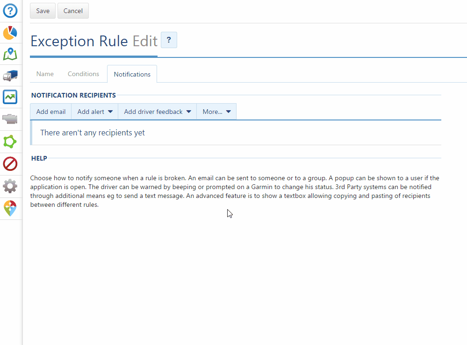Screen dimensions: 467x345
Task: Open the Add alert dropdown
Action: (94, 112)
